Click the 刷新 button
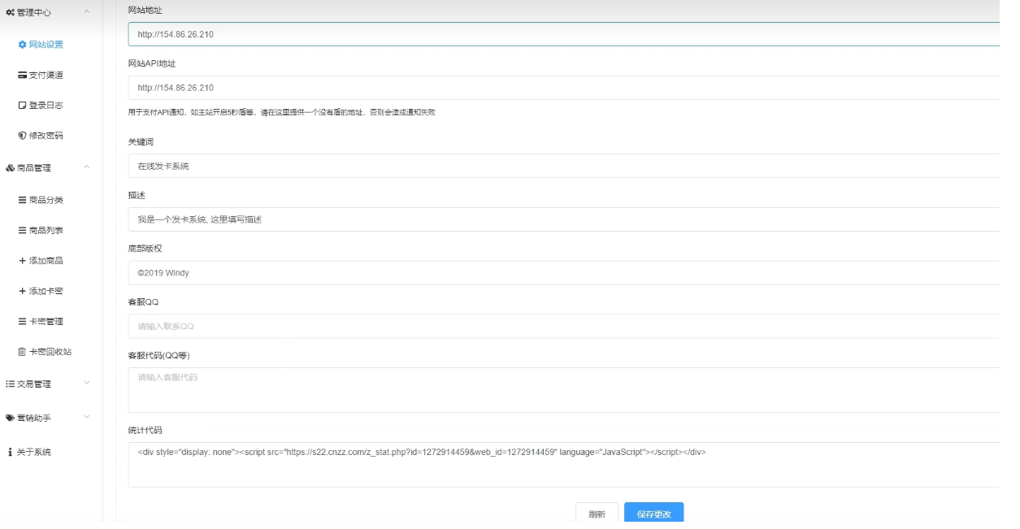 tap(597, 514)
